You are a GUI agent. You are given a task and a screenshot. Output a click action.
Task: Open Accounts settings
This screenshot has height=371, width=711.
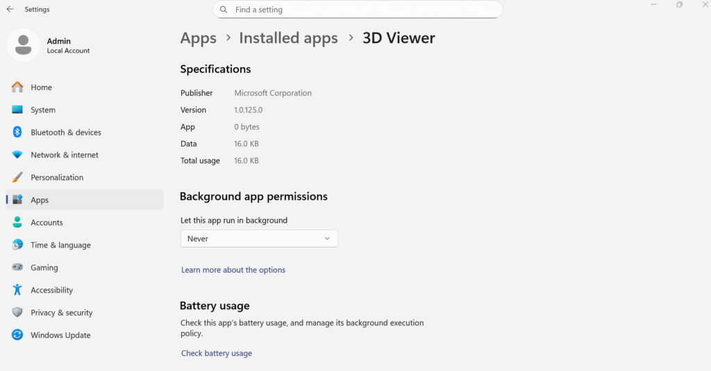tap(85, 223)
